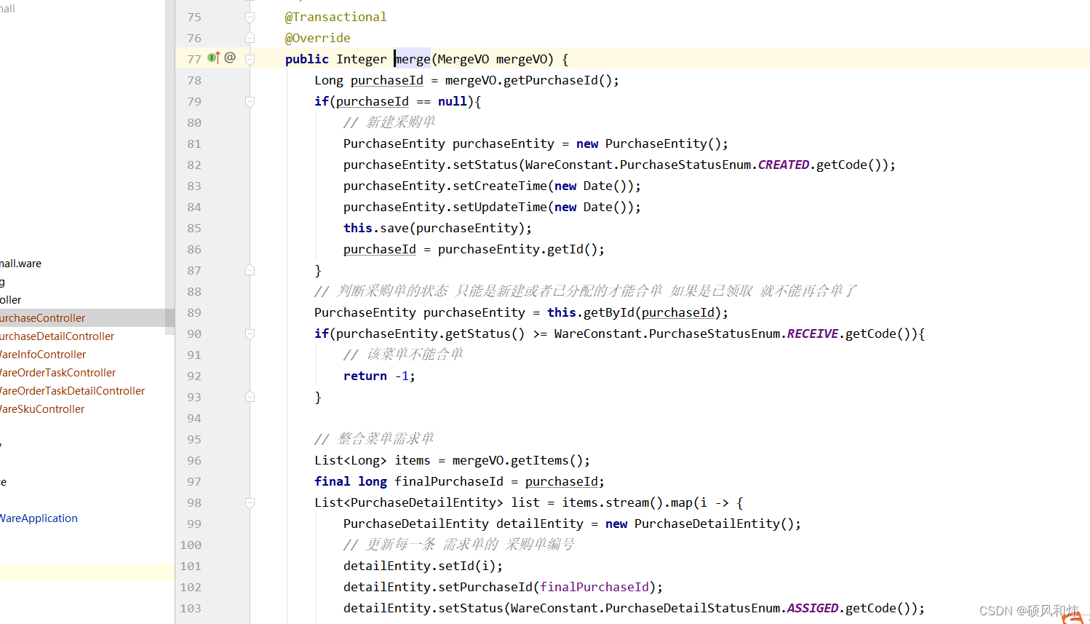Click the project panel vertical scrollbar
The image size is (1090, 624).
click(x=170, y=167)
